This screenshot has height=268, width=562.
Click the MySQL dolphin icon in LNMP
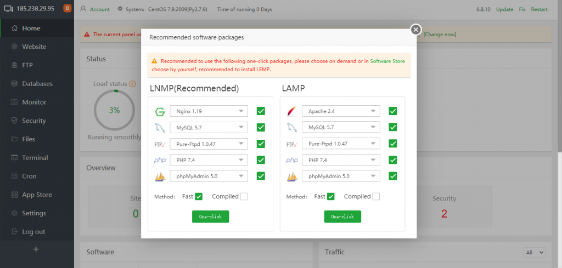[160, 128]
